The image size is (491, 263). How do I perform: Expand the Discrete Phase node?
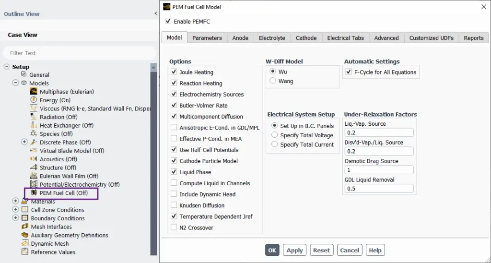[x=24, y=142]
